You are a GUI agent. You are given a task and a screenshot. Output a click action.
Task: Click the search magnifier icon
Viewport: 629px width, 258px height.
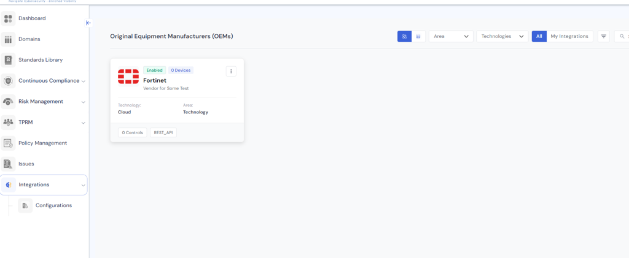622,36
